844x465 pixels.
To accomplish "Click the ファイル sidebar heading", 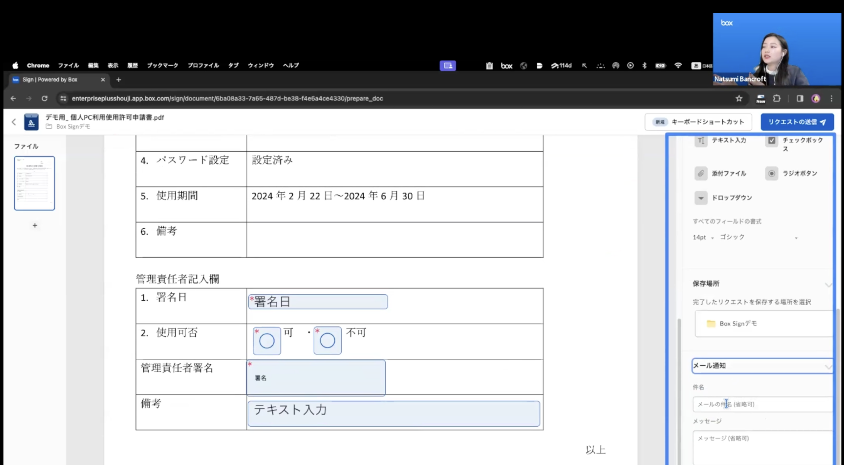I will pyautogui.click(x=26, y=146).
